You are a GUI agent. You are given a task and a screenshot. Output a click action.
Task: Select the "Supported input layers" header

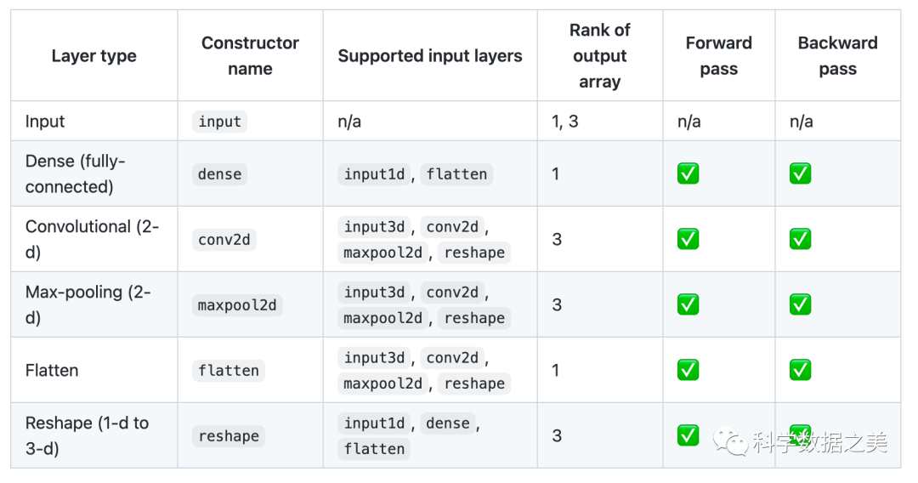(430, 56)
